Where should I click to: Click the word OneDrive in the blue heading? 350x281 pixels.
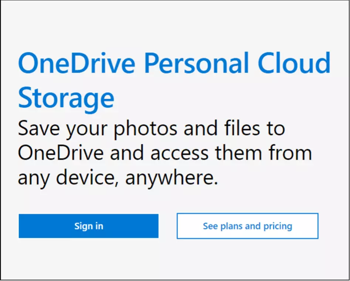coord(76,64)
